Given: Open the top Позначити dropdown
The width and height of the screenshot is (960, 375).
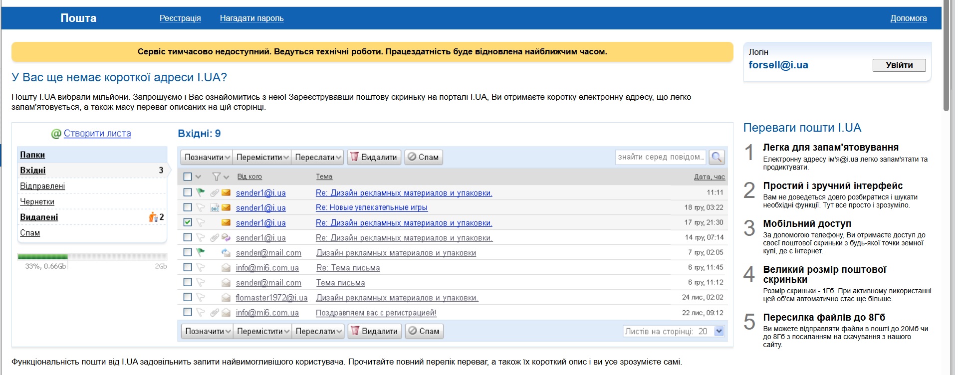Looking at the screenshot, I should (207, 157).
